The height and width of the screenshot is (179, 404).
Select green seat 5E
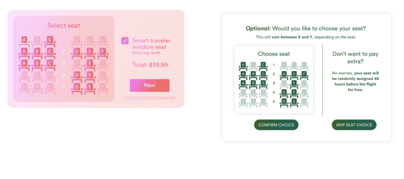[294, 101]
